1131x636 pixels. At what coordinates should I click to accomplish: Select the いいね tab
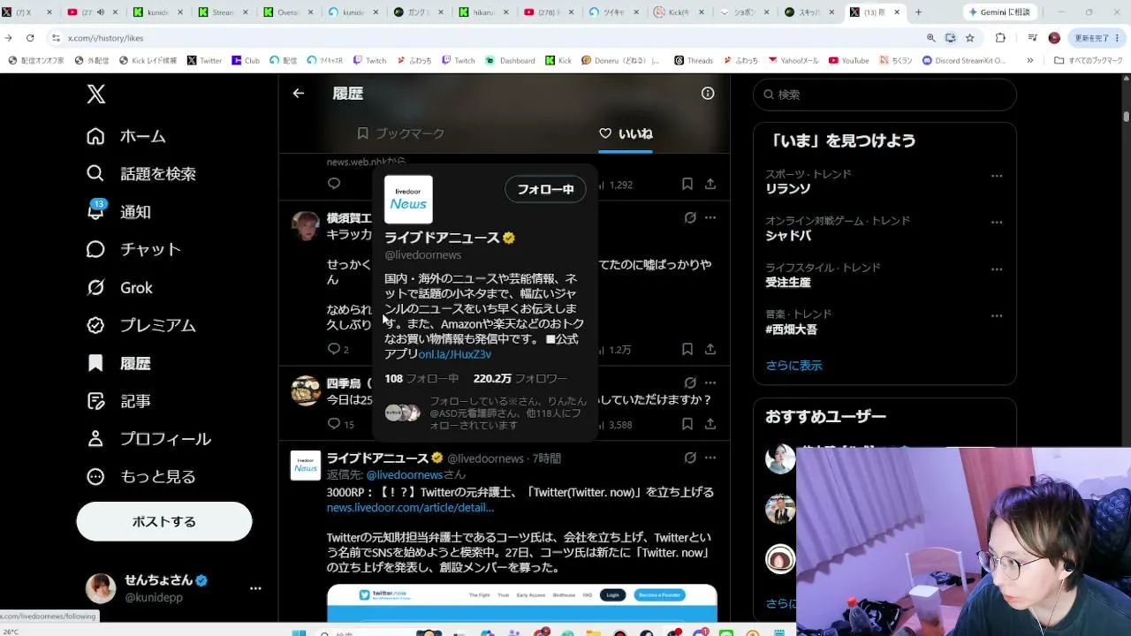[626, 133]
